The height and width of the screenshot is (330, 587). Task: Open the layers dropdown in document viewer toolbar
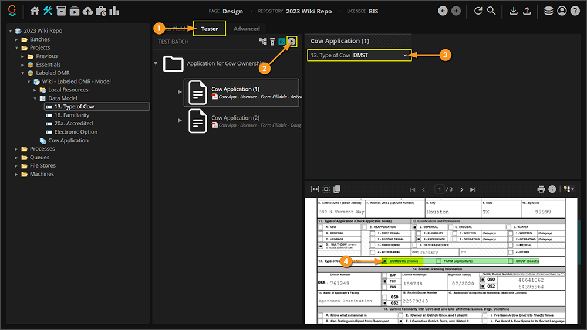569,189
